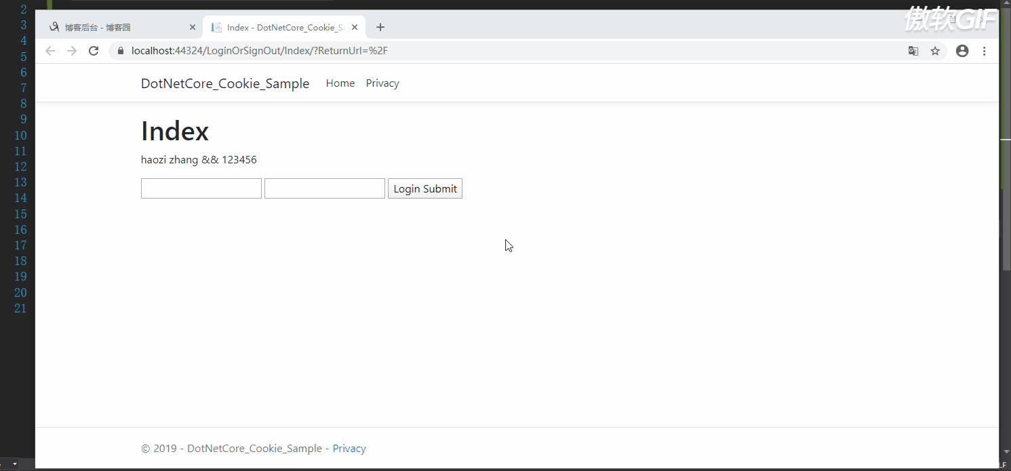Open the Home nav link
This screenshot has height=471, width=1011.
pyautogui.click(x=340, y=83)
